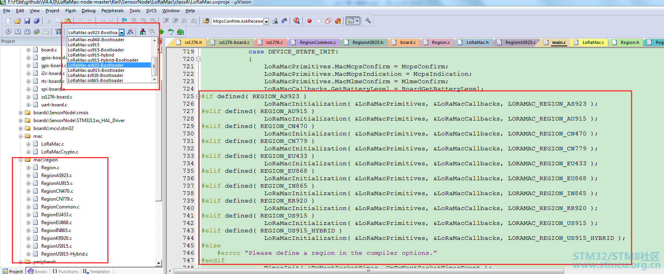Click the target list scrollbar down arrow
This screenshot has width=664, height=274.
click(x=155, y=80)
